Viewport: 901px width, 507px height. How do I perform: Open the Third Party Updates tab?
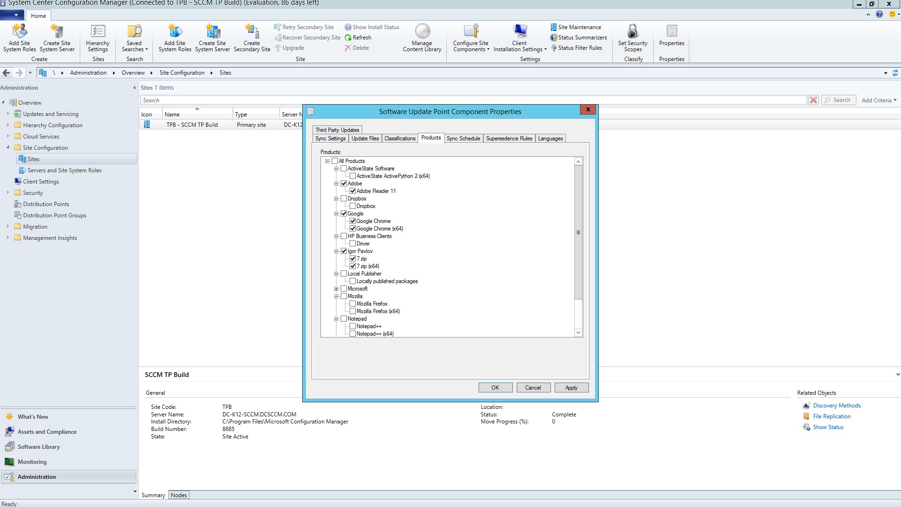pos(337,130)
